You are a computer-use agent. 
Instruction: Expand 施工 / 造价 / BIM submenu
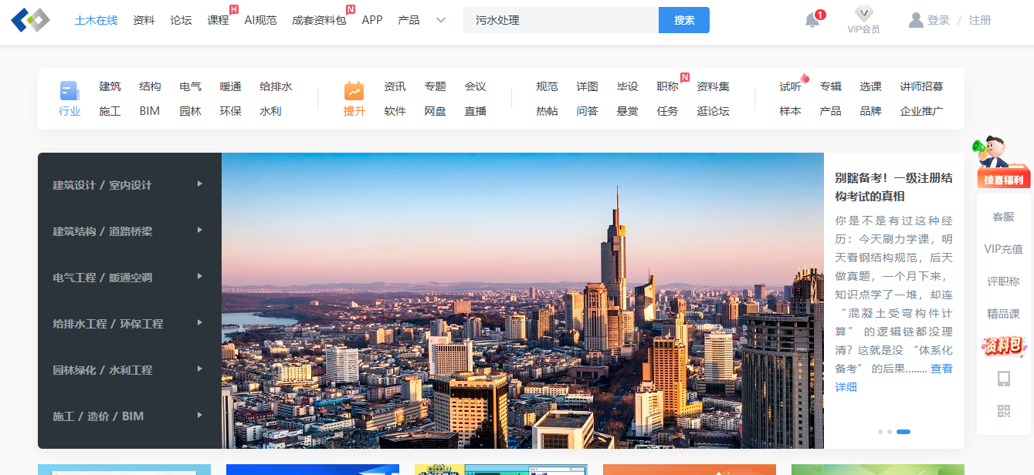pyautogui.click(x=200, y=416)
